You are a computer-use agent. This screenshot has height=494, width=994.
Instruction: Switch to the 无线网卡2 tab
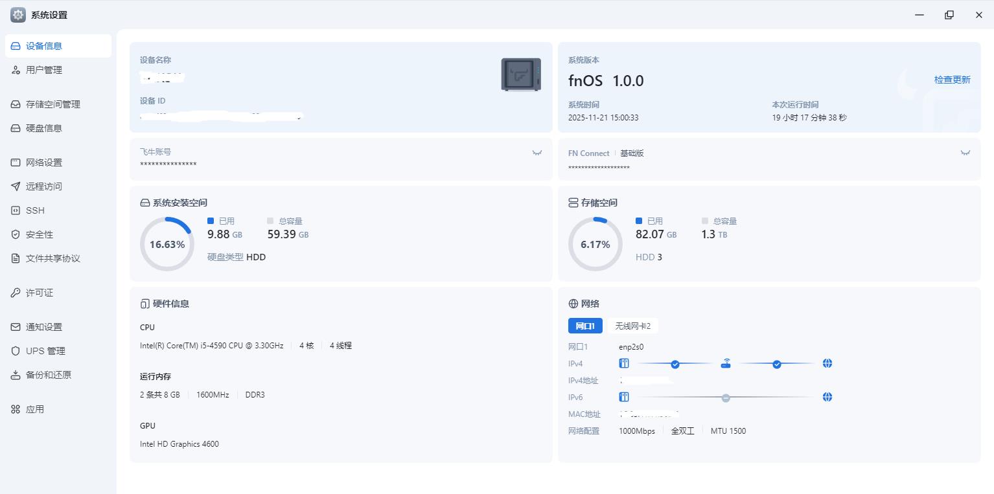point(632,326)
